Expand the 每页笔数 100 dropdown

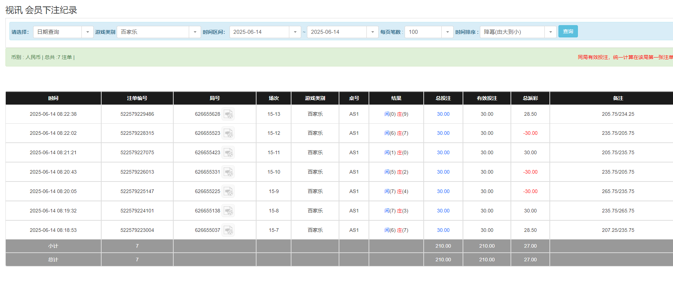(x=447, y=32)
